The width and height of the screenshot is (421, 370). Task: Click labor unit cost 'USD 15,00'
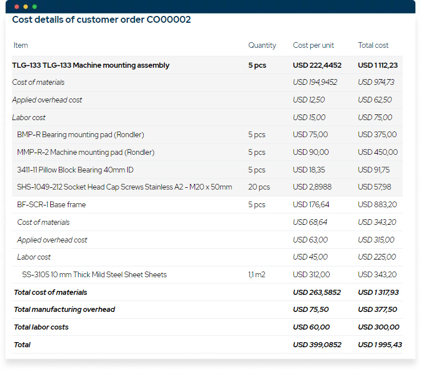[x=309, y=117]
